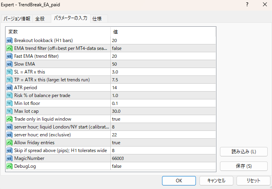Screen dimensions: 272x189
Task: Open the バージョン情報 tab
Action: [x=17, y=19]
